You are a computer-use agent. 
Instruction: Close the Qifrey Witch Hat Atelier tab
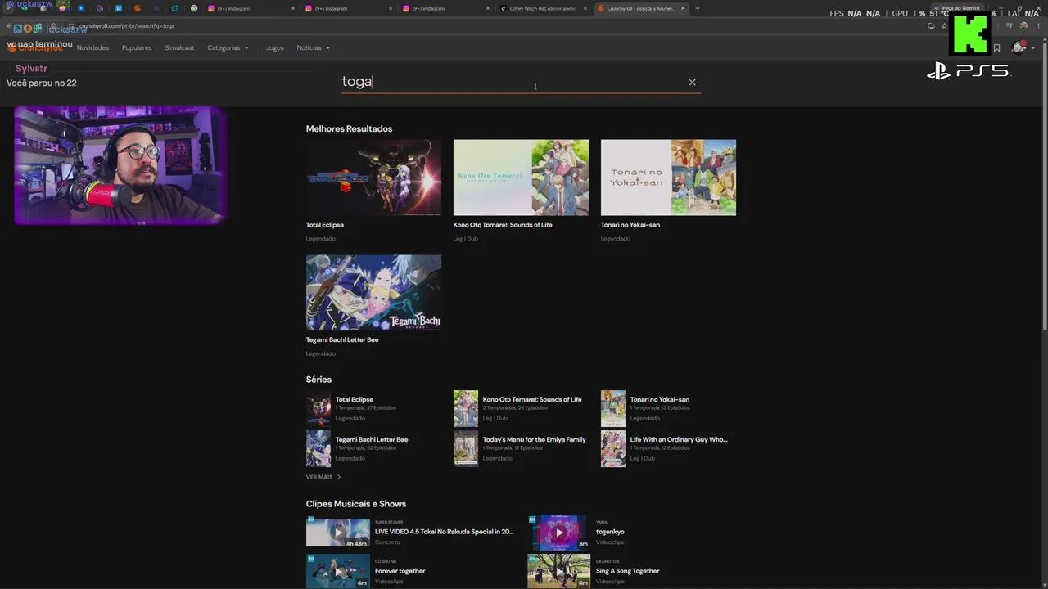(585, 8)
